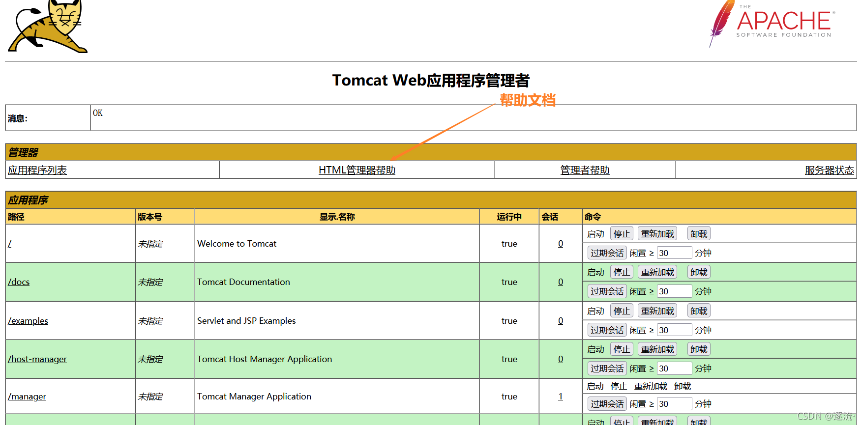
Task: Open session count link for /host-manager
Action: [561, 359]
